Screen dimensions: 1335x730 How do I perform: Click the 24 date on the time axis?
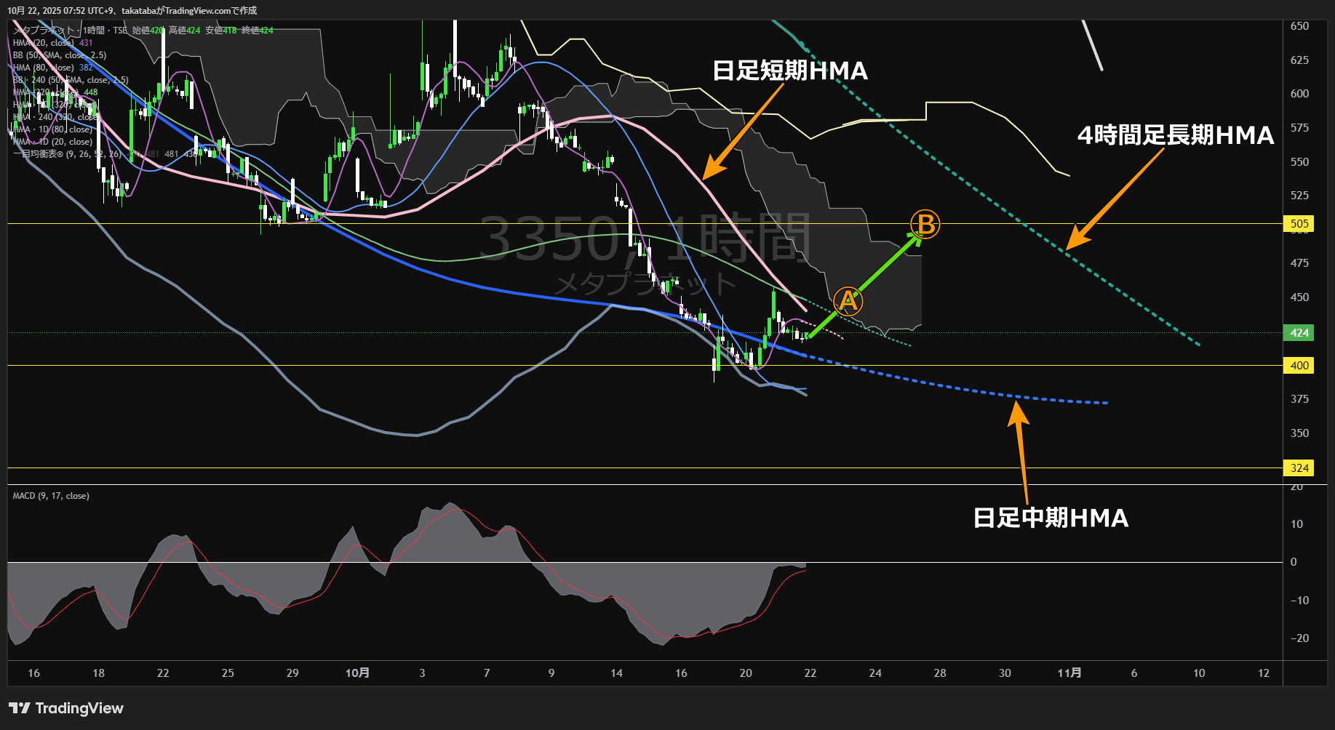pyautogui.click(x=875, y=673)
